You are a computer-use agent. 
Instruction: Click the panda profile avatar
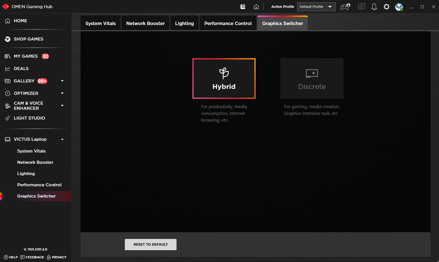click(x=399, y=7)
